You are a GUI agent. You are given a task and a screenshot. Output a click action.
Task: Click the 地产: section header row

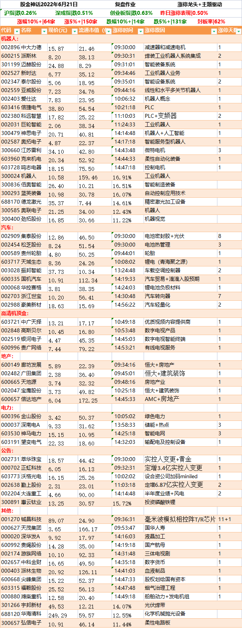(x=121, y=356)
